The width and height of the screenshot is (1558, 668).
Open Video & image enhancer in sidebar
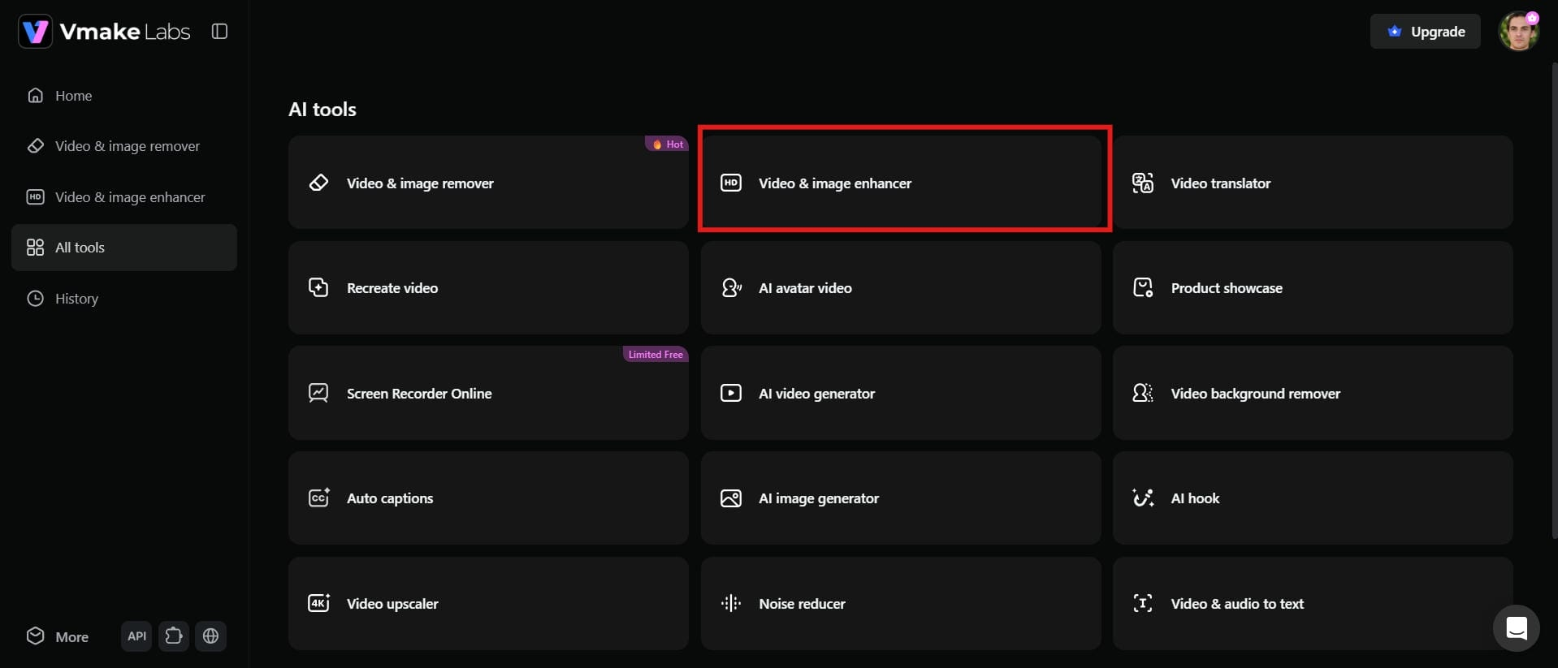(124, 197)
